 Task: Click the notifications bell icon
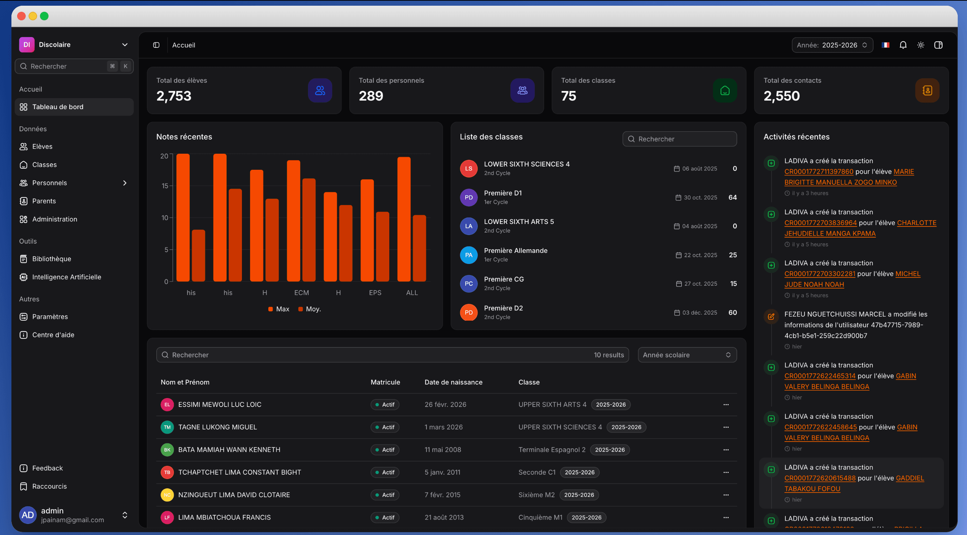(903, 45)
